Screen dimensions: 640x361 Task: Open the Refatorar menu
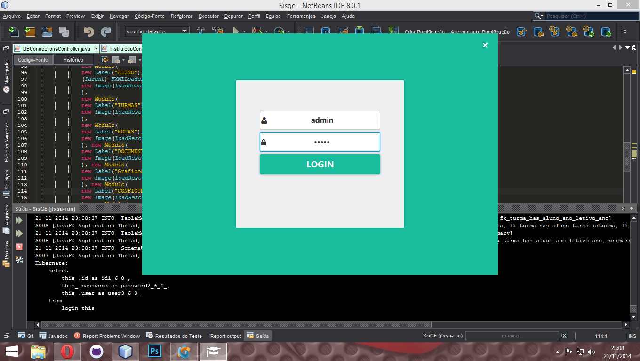pos(182,16)
